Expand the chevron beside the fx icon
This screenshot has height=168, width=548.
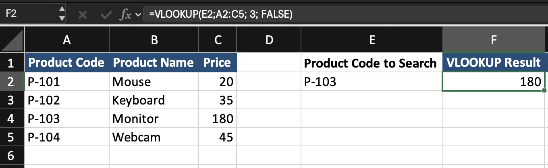pos(139,15)
